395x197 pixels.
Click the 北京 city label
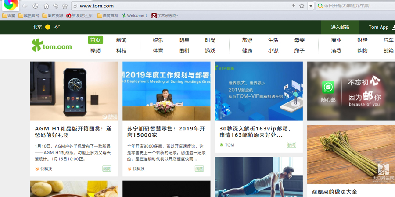(x=37, y=27)
